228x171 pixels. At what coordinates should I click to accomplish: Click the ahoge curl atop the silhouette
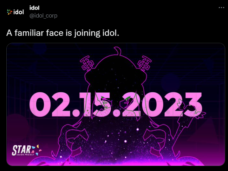[x=117, y=51]
